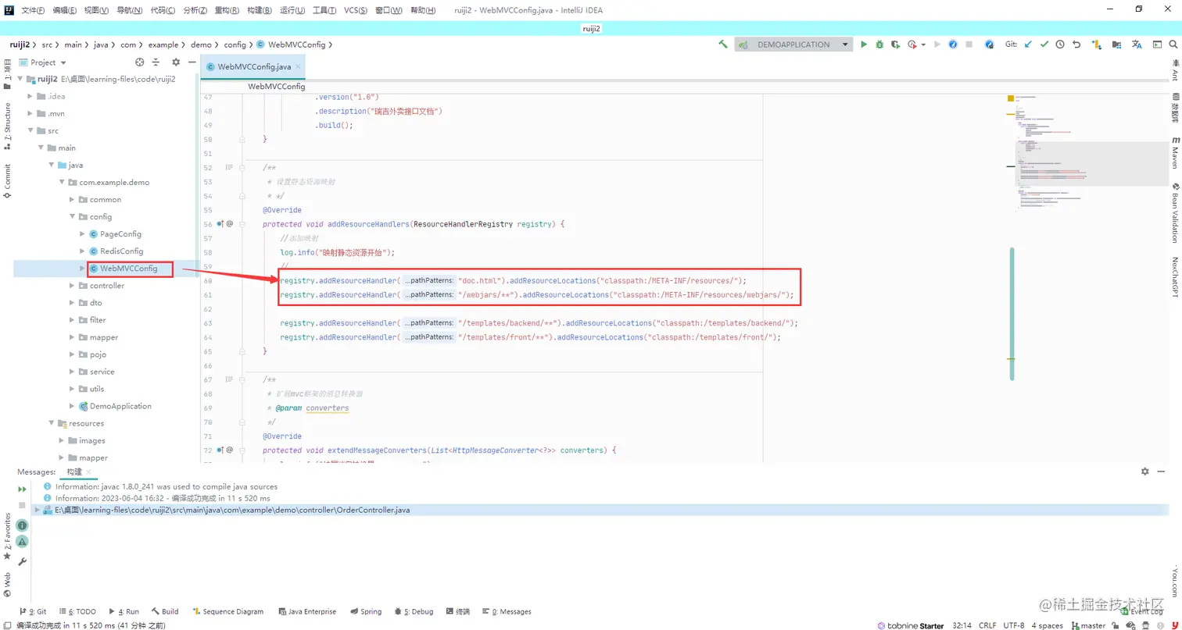1182x630 pixels.
Task: Toggle the Ant tool window
Action: 1174,69
